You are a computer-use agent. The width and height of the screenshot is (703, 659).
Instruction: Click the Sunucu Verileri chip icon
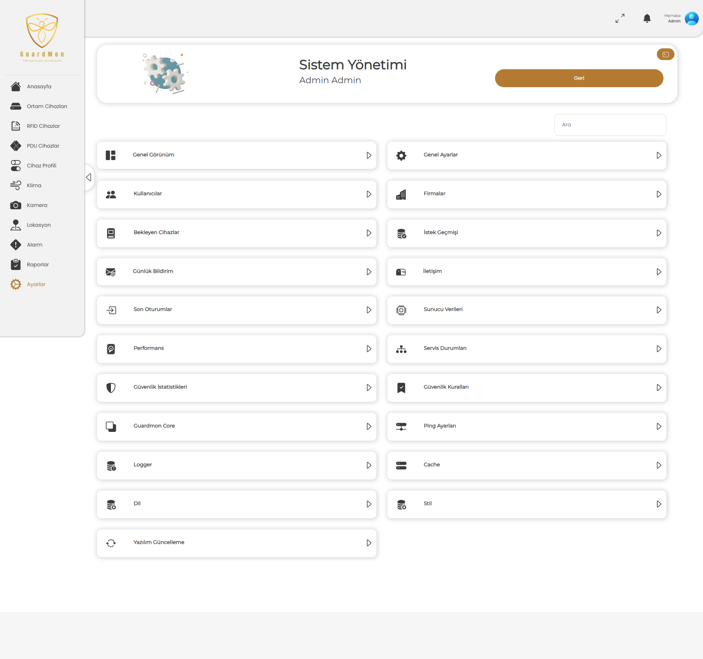[401, 310]
